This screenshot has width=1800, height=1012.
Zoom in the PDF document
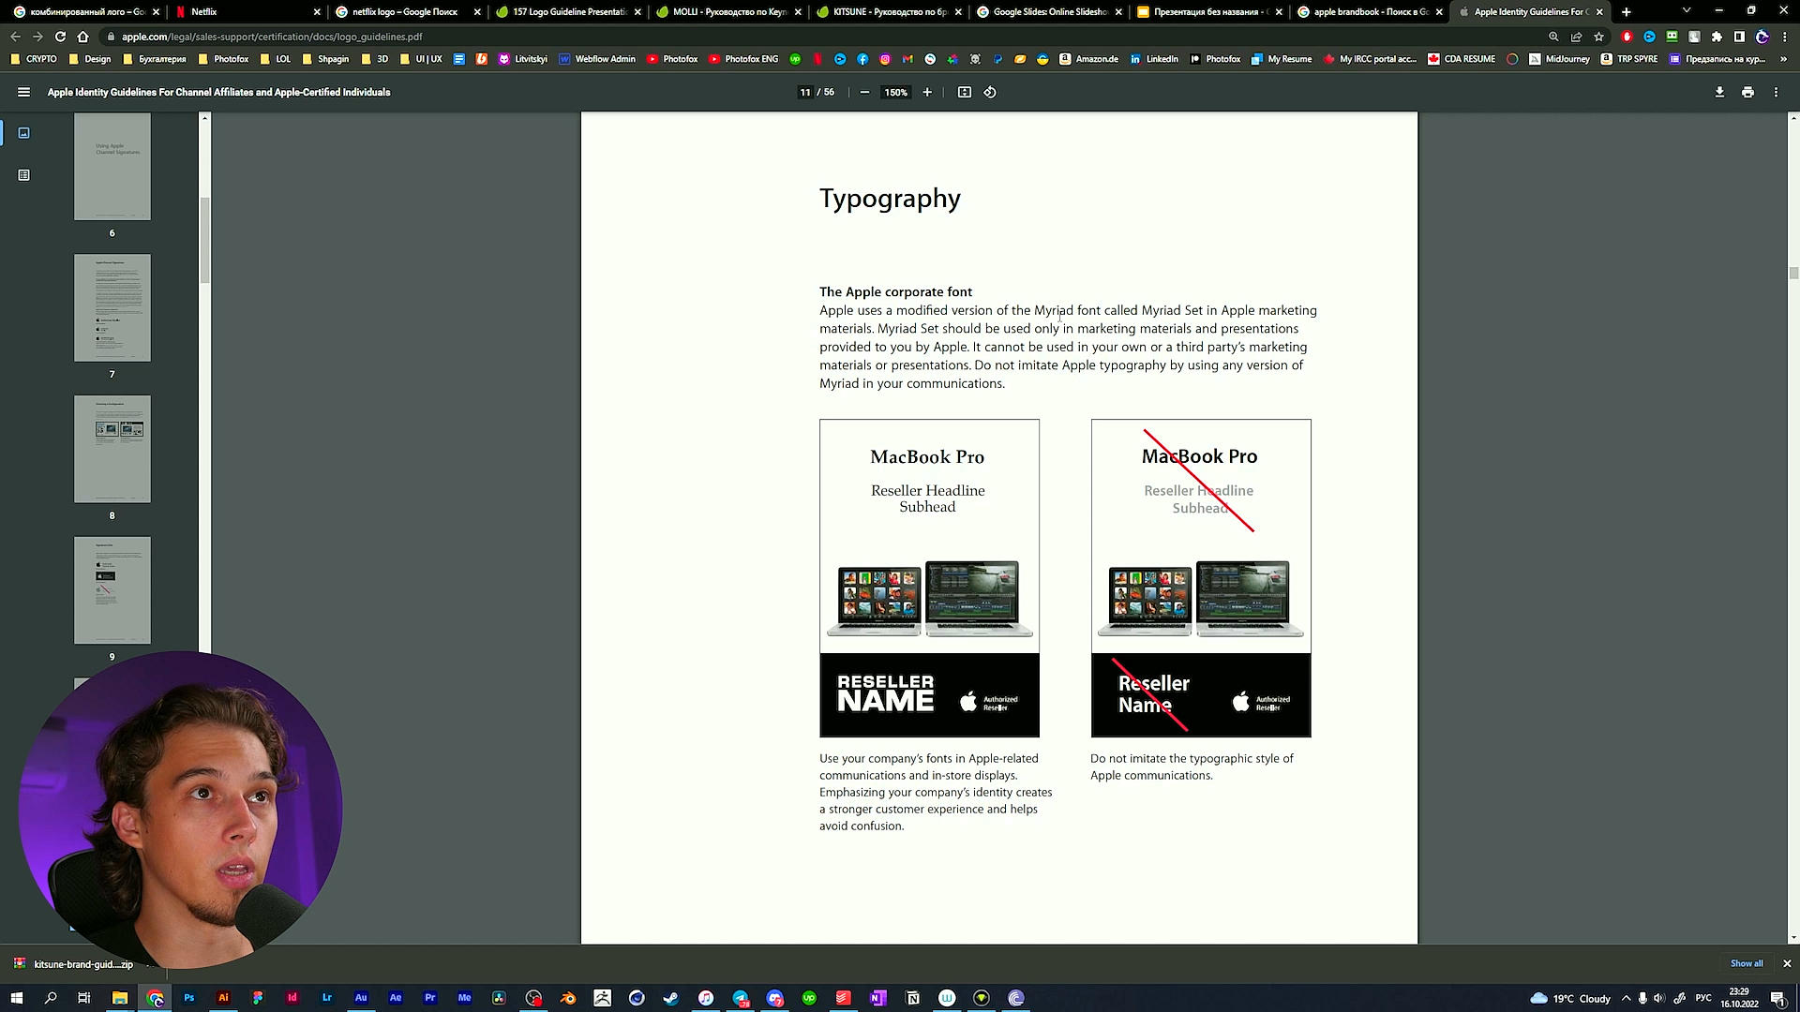tap(927, 92)
